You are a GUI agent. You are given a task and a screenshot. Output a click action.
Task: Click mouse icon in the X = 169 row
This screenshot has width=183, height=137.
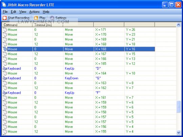[x=5, y=39]
